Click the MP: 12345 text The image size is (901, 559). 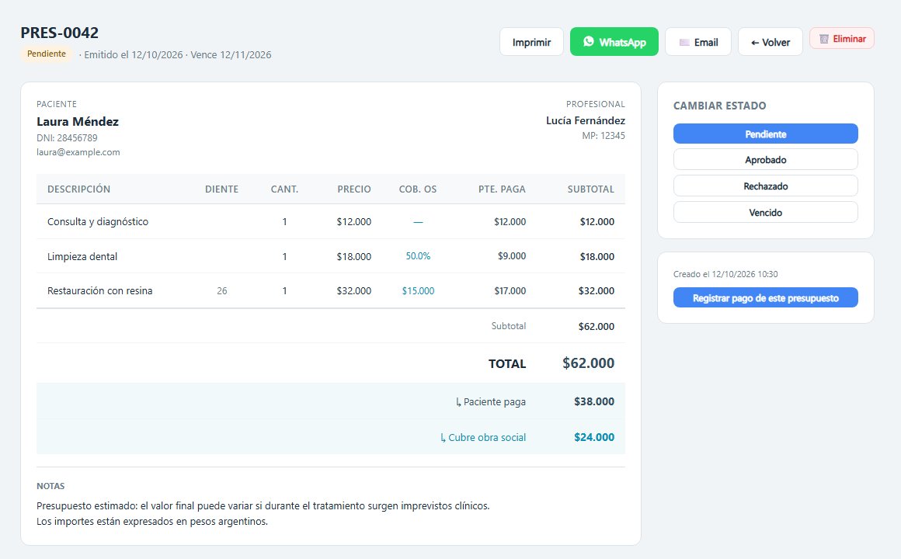604,136
